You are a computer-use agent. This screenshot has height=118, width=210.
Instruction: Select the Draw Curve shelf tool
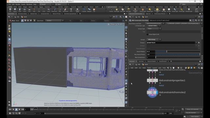click(54, 10)
